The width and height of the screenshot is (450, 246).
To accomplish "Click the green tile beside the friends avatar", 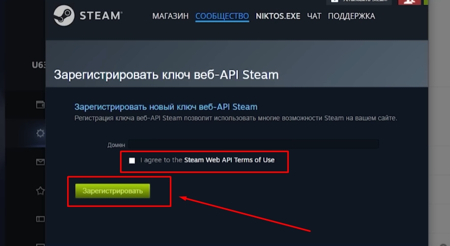I will pos(426,2).
